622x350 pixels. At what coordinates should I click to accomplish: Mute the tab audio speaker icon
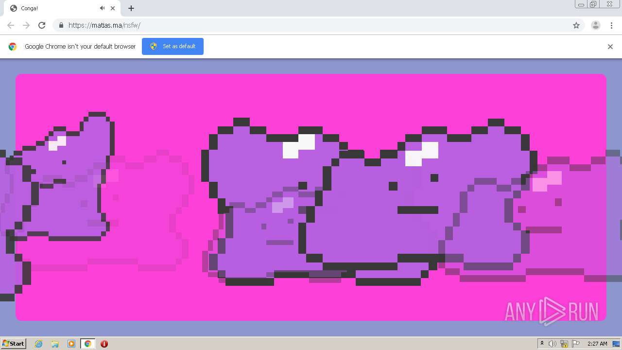tap(102, 8)
